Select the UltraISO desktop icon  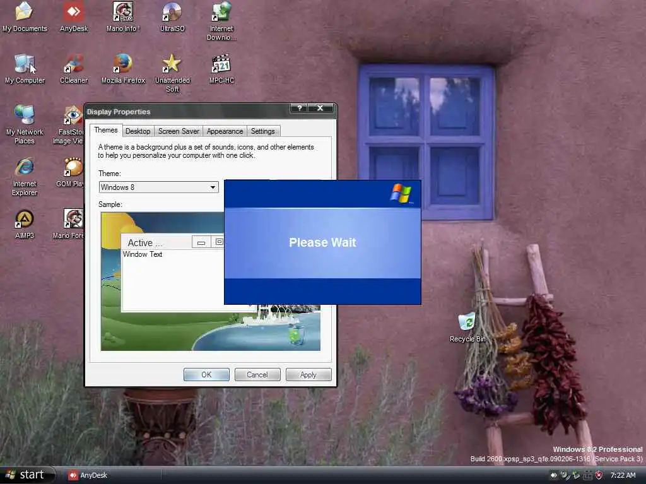tap(172, 16)
